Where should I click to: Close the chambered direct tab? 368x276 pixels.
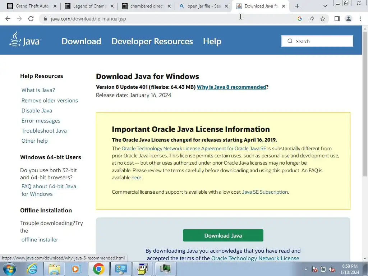click(x=169, y=6)
